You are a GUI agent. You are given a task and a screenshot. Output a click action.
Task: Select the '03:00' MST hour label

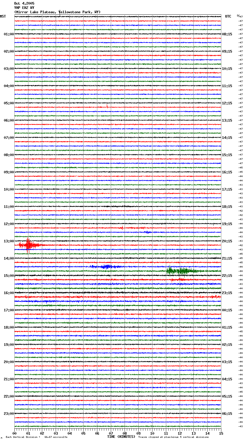point(9,69)
